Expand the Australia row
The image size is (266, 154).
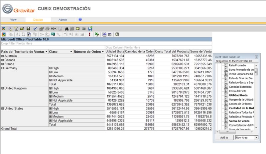3,56
